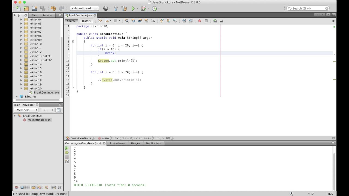Open the Members dropdown in Navigator
Screen dimensions: 349x196
point(26,110)
